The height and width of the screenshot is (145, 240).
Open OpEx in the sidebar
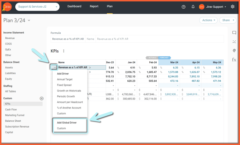(8, 49)
